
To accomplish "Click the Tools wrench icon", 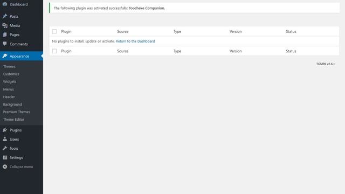I will 5,148.
